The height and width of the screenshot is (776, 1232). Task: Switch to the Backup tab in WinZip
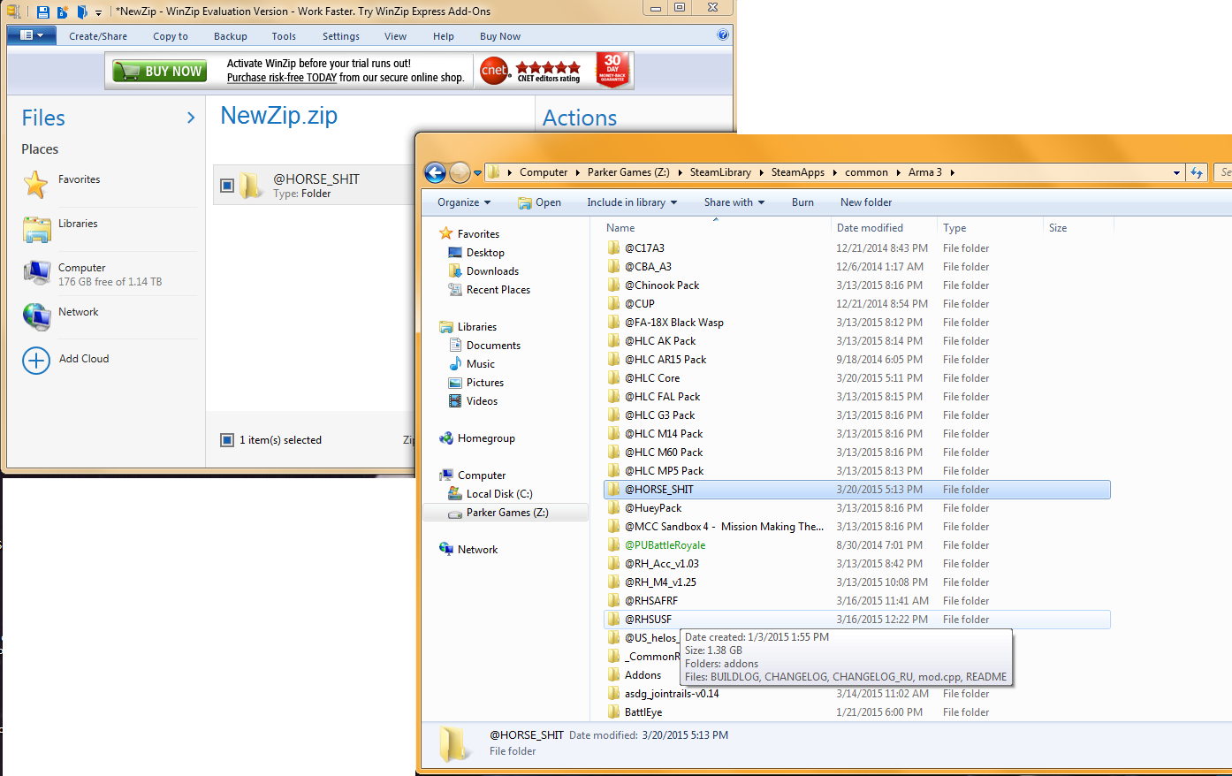[x=231, y=36]
